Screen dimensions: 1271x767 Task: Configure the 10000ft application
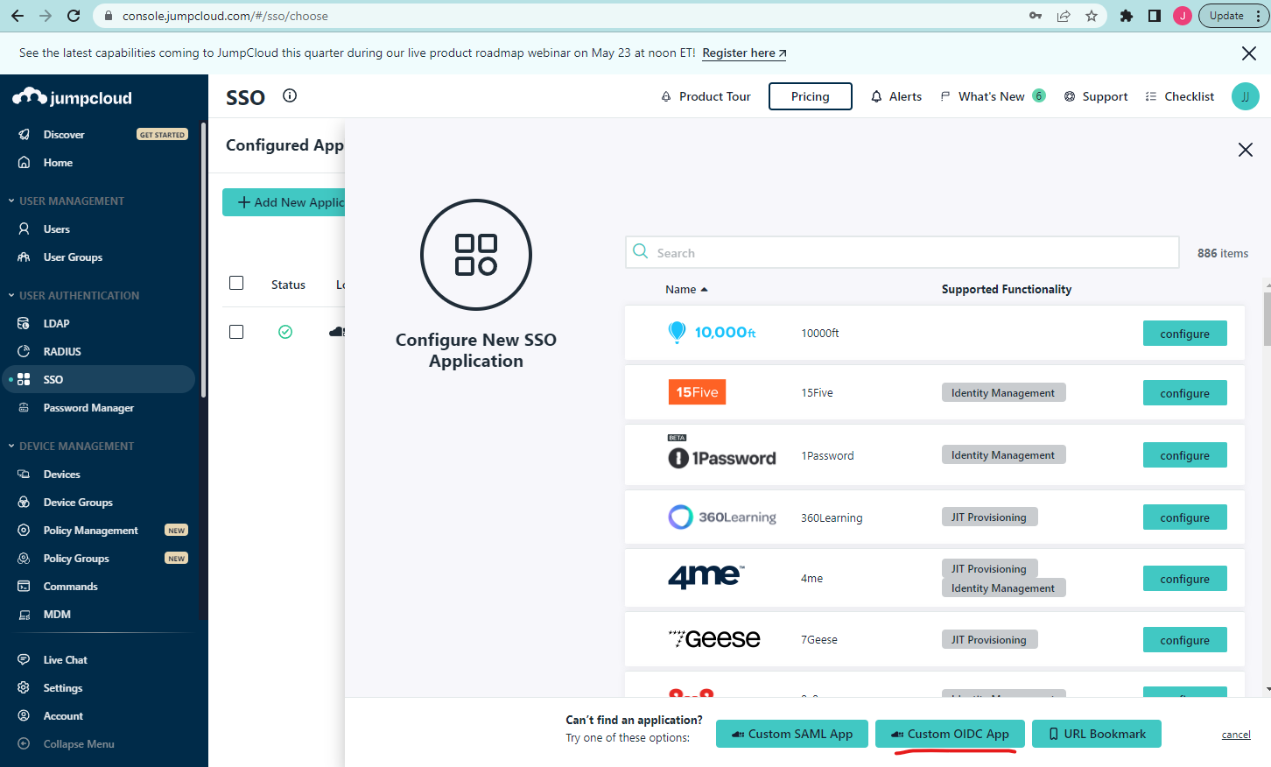1185,334
